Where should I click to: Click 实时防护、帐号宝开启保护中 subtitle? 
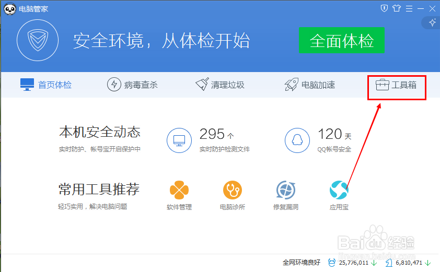coord(100,149)
